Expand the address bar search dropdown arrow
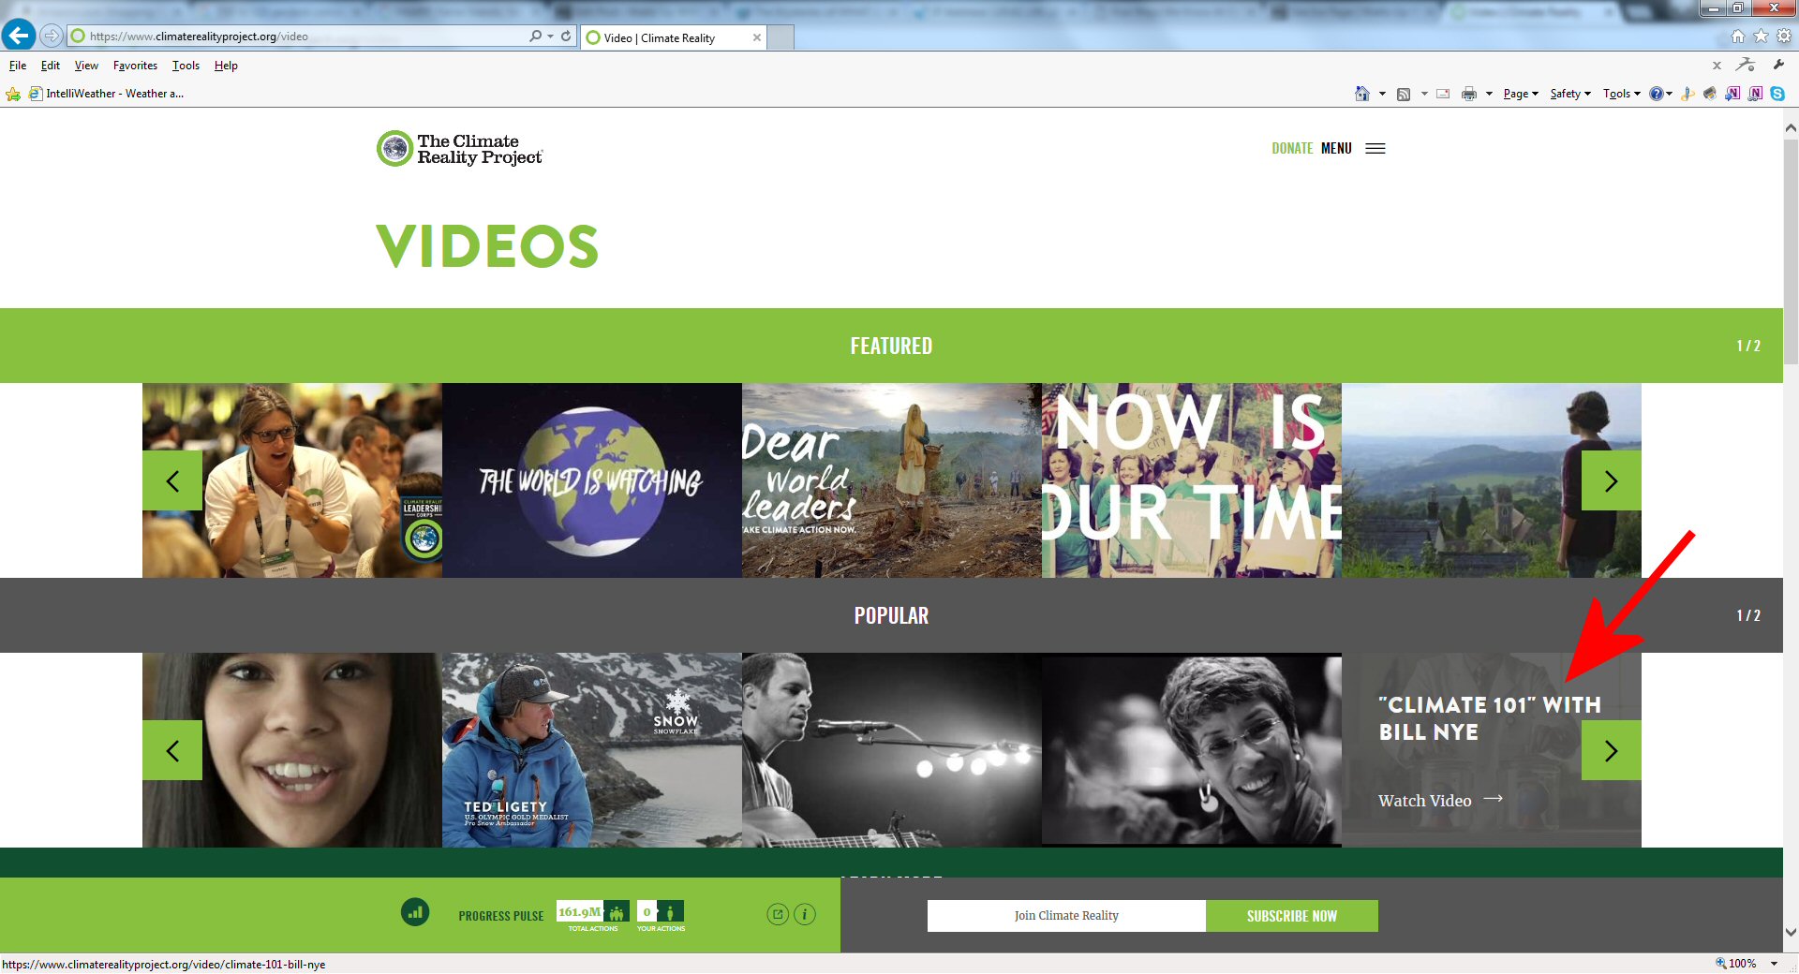Viewport: 1799px width, 974px height. pos(550,37)
